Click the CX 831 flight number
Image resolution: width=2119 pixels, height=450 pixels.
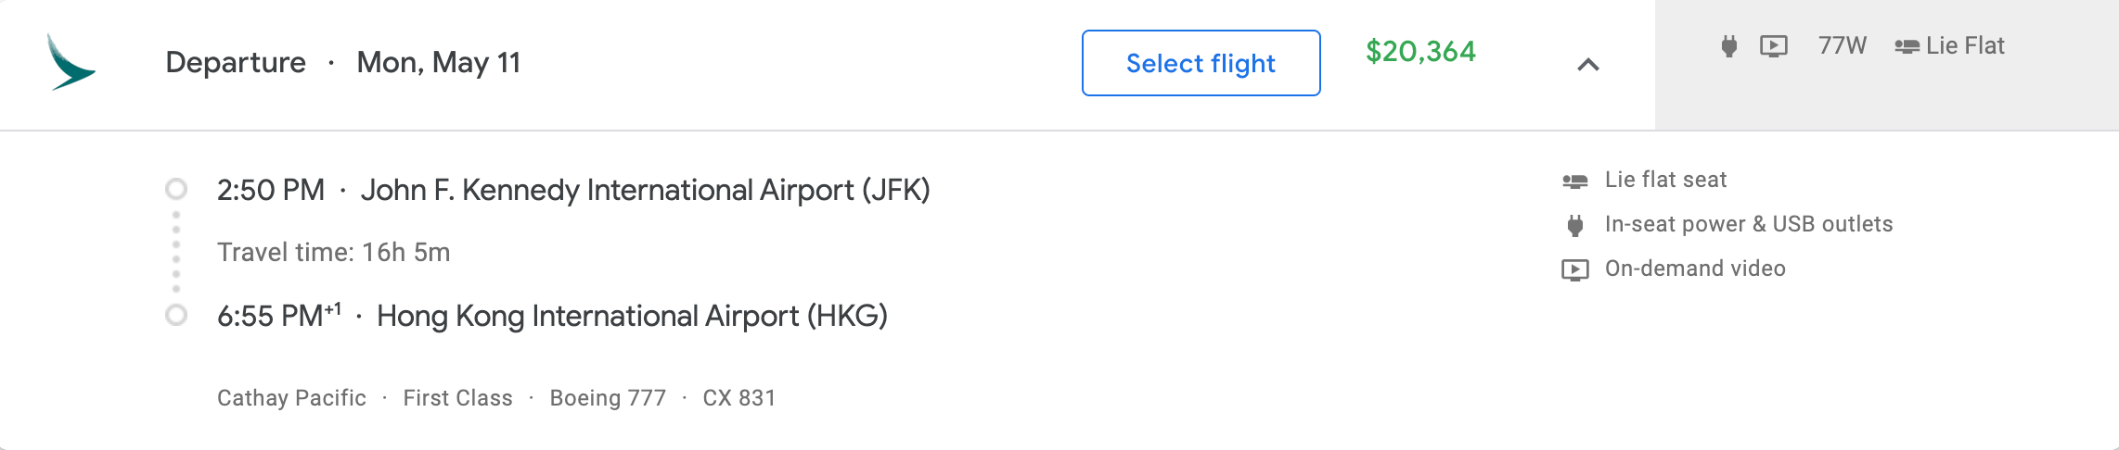[x=738, y=398]
